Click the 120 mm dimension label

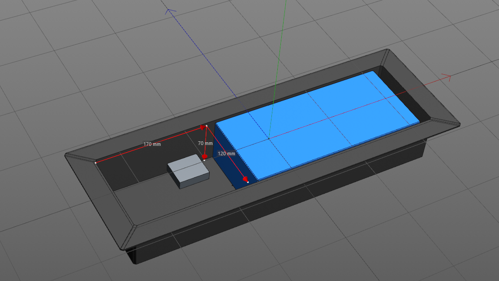coord(226,153)
